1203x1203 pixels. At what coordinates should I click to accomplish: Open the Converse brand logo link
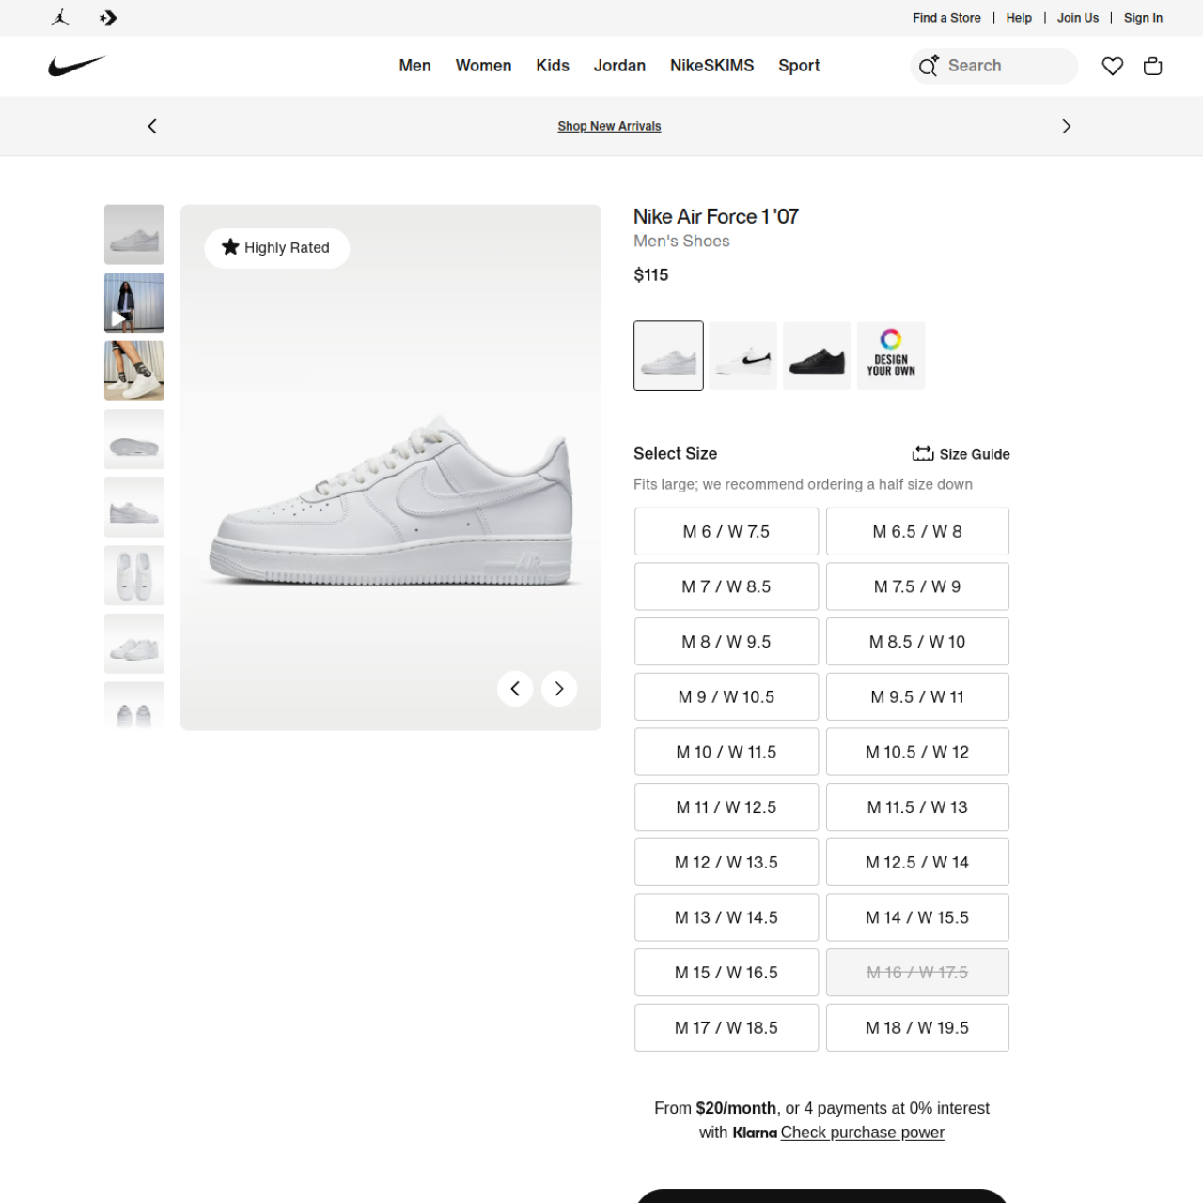(108, 18)
